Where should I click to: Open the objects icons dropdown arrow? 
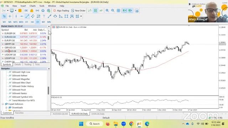[x=81, y=16]
